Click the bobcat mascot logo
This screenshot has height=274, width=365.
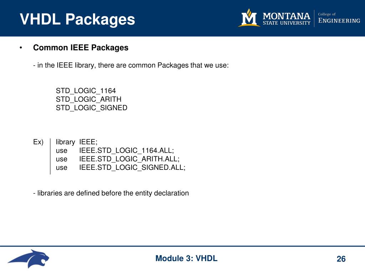point(29,259)
